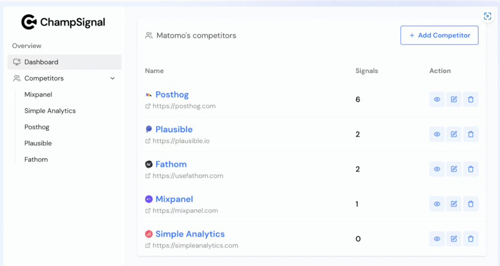Click the external link icon for usefathom.com

pos(147,176)
